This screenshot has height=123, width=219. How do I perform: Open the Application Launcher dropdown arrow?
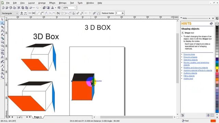55,8
